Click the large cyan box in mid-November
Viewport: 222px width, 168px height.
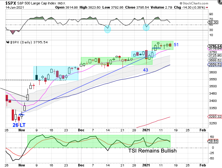(x=56, y=73)
